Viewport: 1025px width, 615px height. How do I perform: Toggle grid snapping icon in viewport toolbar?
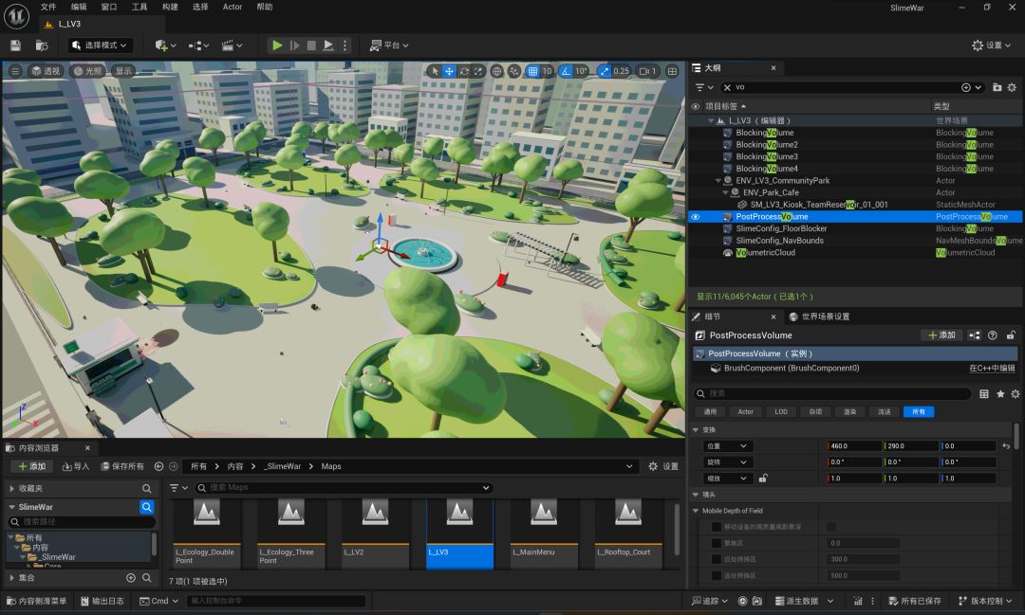[x=532, y=71]
